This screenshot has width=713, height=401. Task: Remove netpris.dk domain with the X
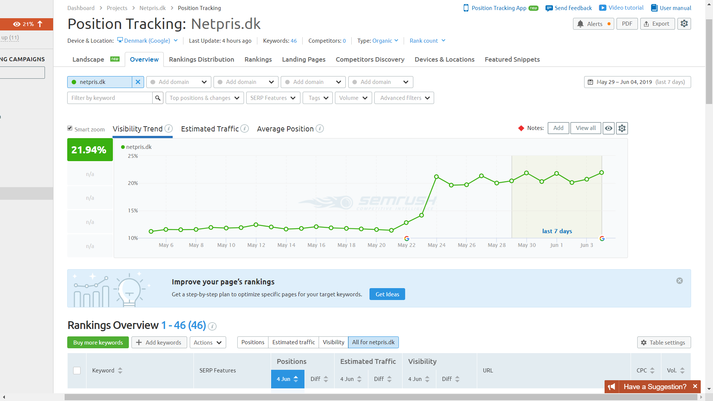tap(138, 82)
